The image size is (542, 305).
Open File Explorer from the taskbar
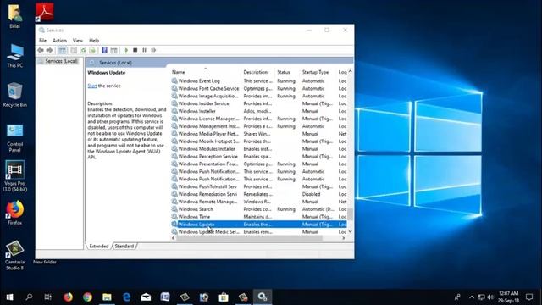108,297
